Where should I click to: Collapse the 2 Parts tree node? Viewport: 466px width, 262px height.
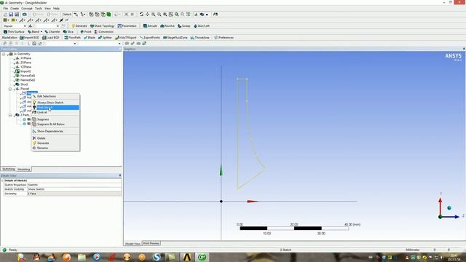10,115
